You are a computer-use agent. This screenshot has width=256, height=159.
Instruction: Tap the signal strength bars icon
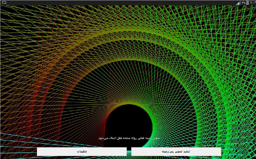click(238, 3)
